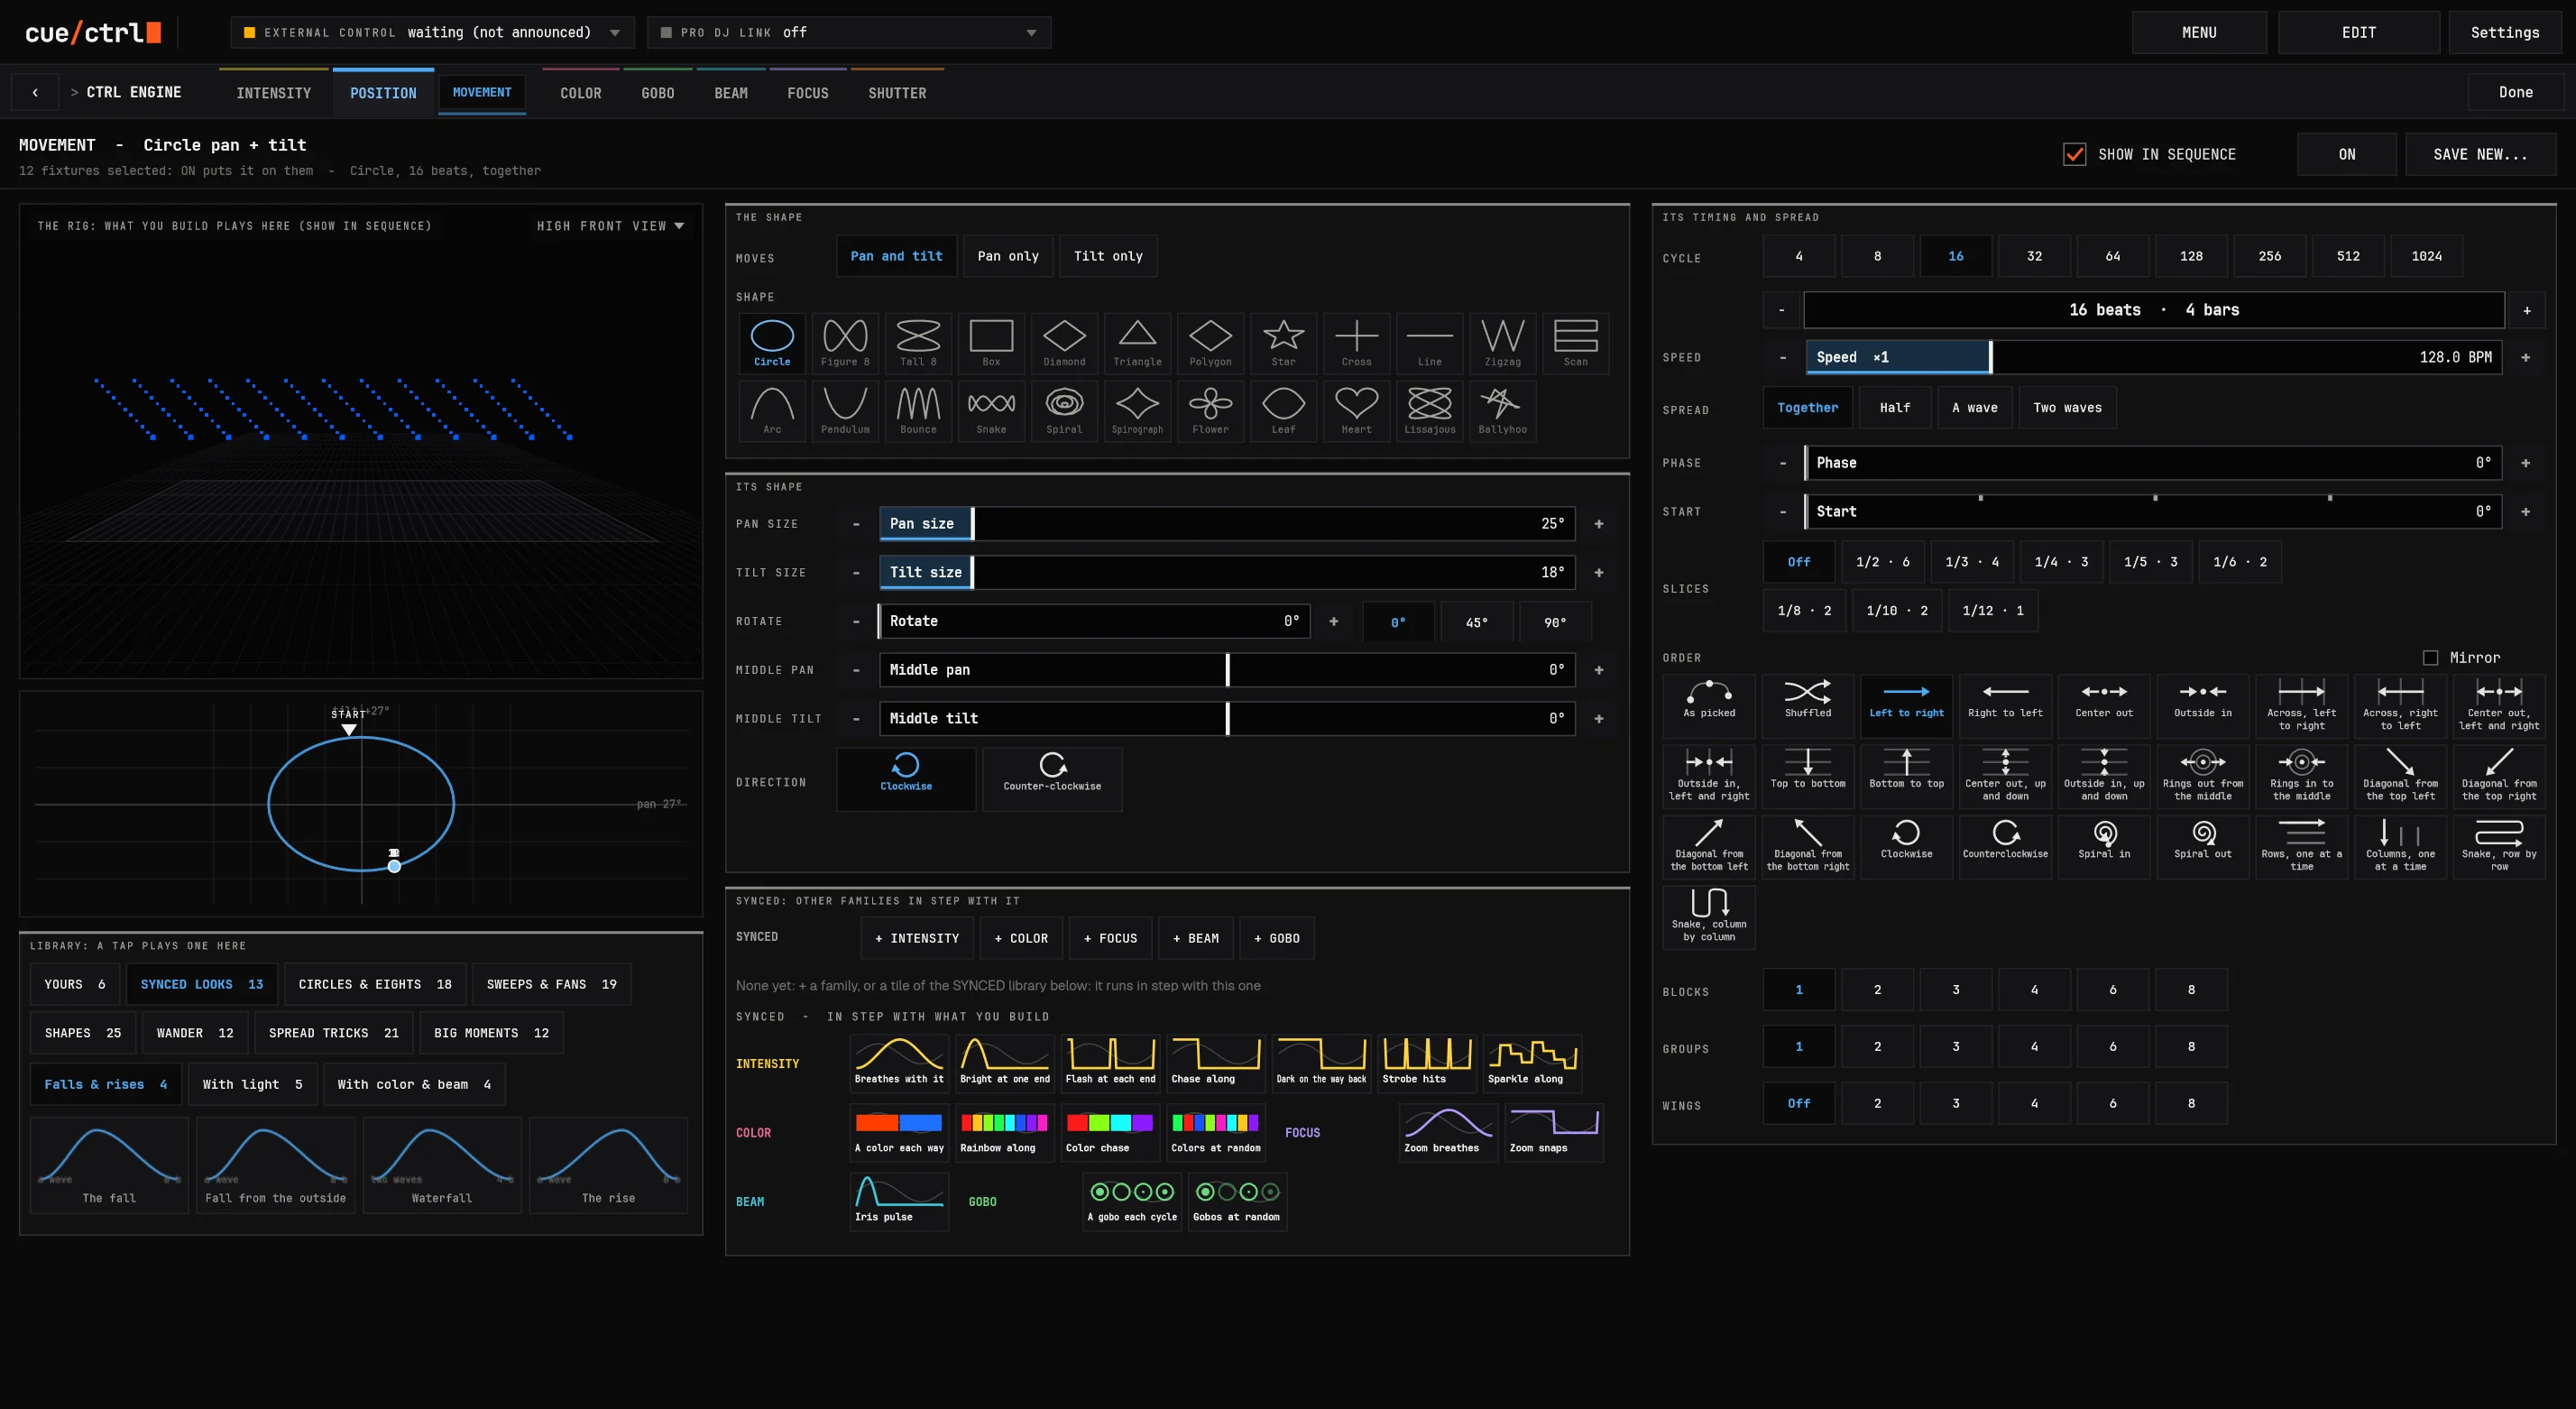Image resolution: width=2576 pixels, height=1409 pixels.
Task: Choose Snake, column by column order
Action: 1709,917
